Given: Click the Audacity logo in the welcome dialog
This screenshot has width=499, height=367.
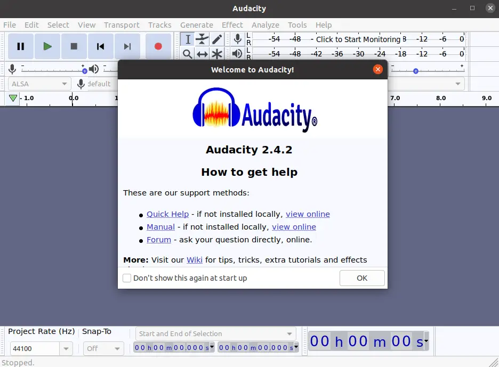Looking at the screenshot, I should [x=255, y=110].
